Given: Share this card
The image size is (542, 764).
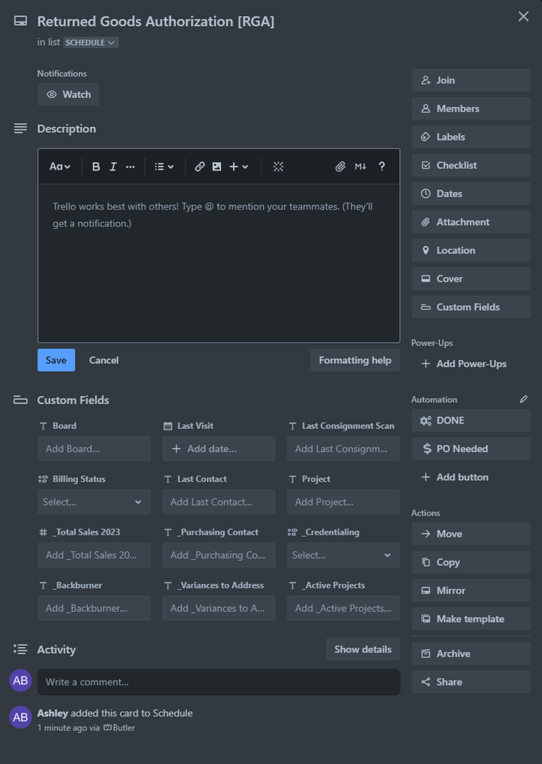Looking at the screenshot, I should [471, 681].
